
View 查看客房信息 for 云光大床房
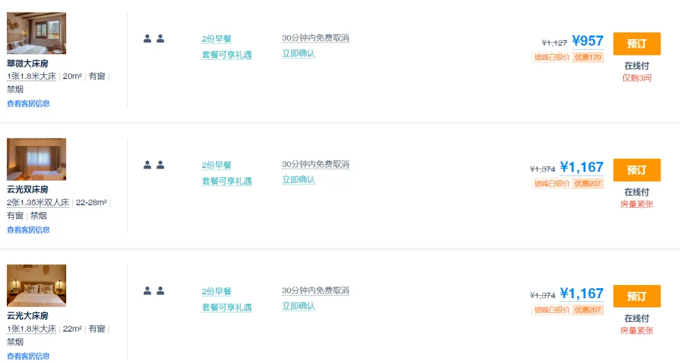(28, 355)
